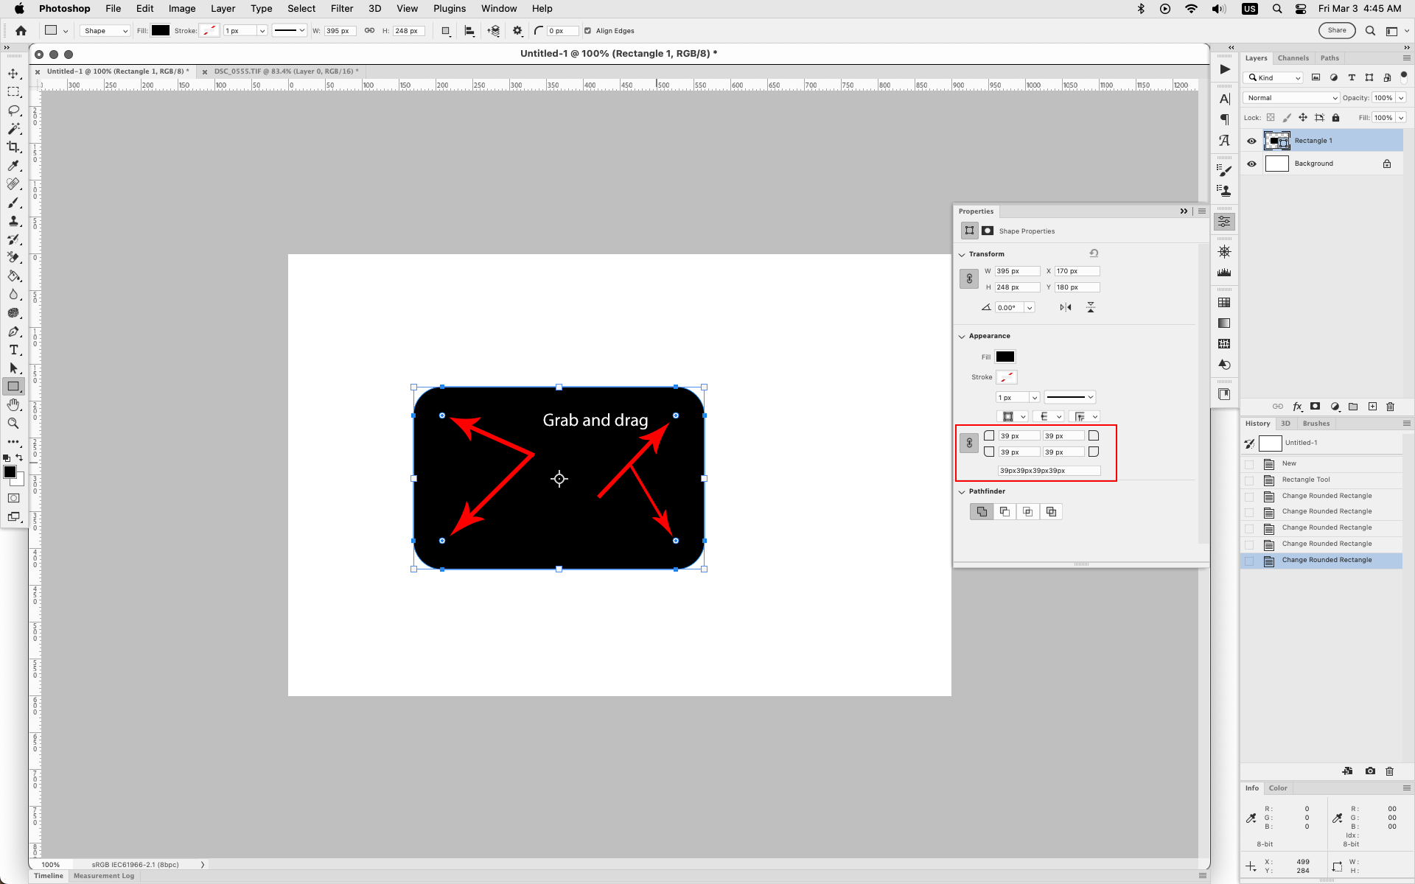Enable the Align Edges checkbox
This screenshot has height=884, width=1415.
587,30
